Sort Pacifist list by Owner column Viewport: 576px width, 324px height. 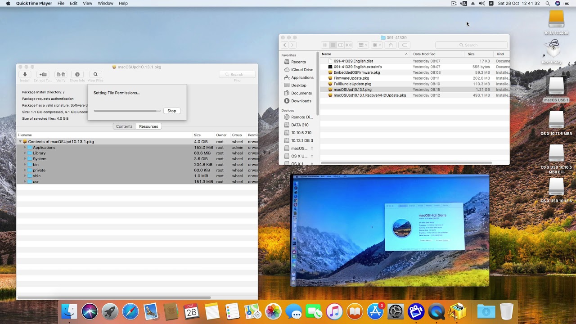tap(223, 135)
